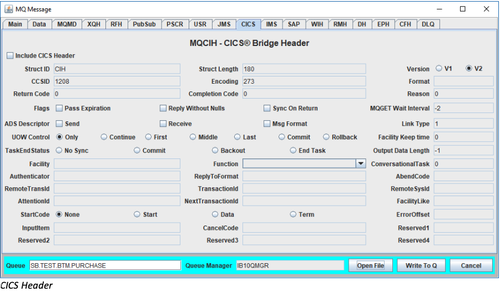Open the USR tab
Screen dimensions: 500x292
tap(200, 24)
